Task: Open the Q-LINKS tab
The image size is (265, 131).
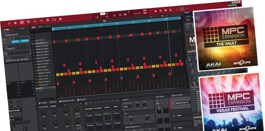Action: [42, 102]
